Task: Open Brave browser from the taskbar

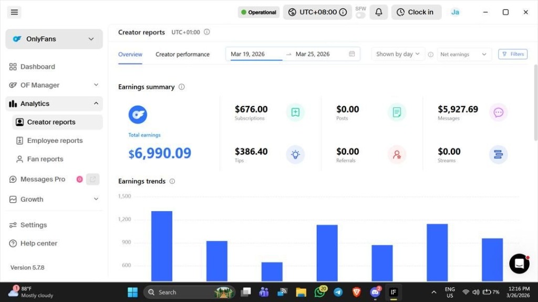Action: tap(357, 292)
